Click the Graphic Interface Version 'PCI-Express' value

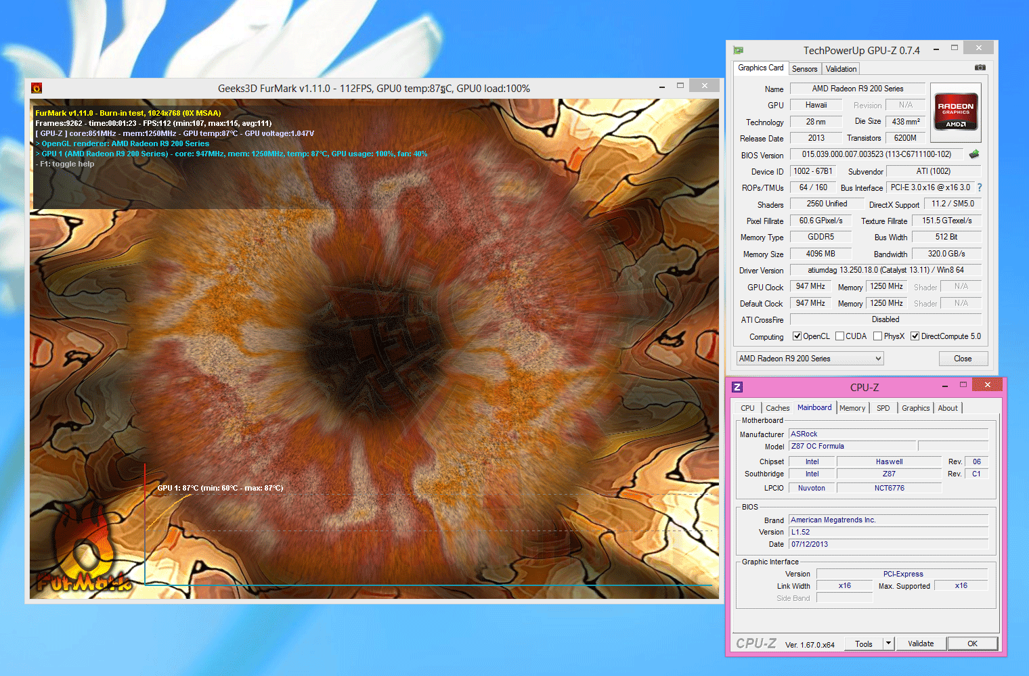902,574
